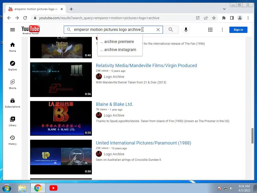Bookmark this tab with star
The image size is (257, 193).
[x=214, y=18]
